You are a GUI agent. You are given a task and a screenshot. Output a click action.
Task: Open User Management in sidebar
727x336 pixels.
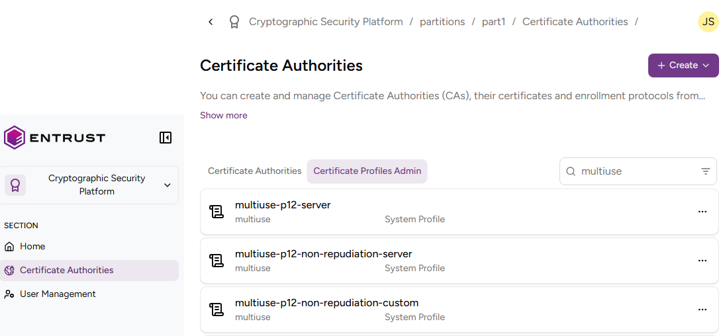coord(58,294)
